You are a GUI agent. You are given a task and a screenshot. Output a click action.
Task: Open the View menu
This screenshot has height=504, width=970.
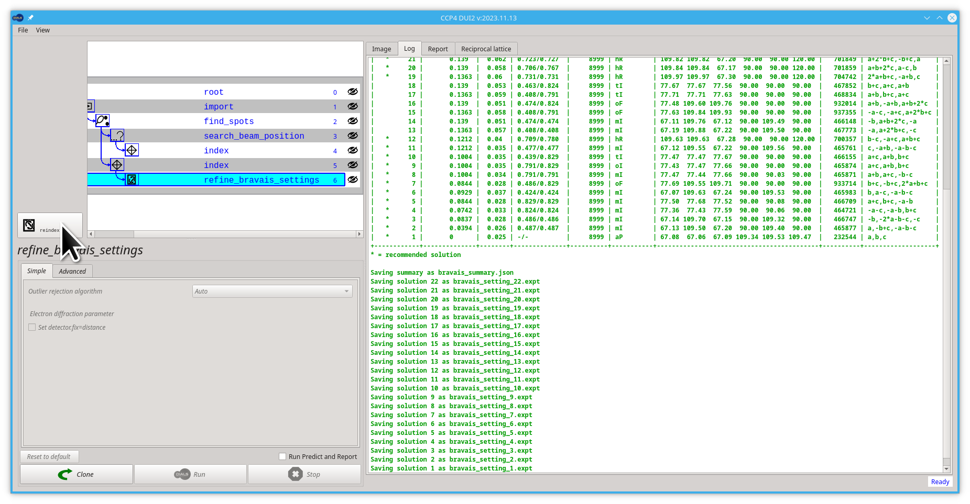[x=43, y=30]
